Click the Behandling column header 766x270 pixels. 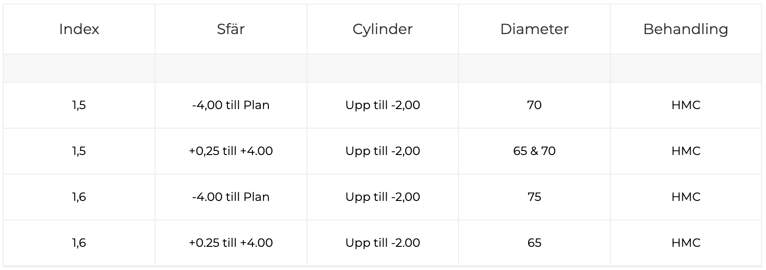click(685, 29)
